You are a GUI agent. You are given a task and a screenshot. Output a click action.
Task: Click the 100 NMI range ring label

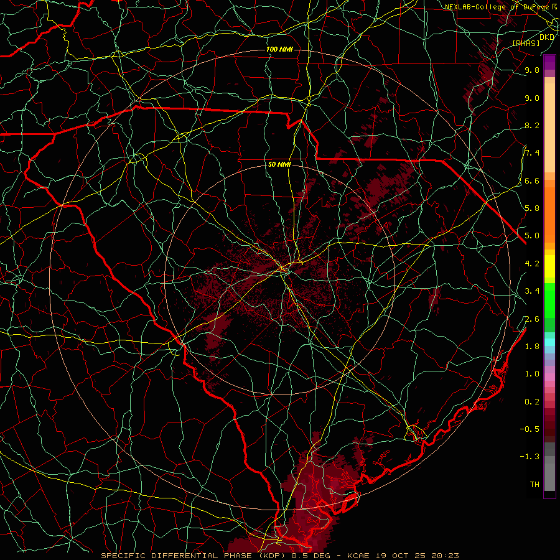click(279, 49)
